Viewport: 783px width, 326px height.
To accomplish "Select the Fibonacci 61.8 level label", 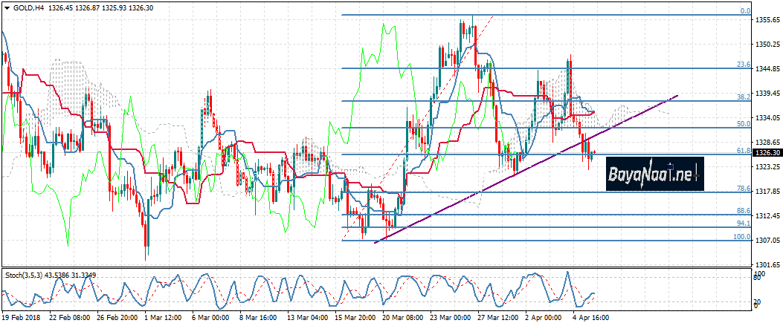I will coord(743,151).
